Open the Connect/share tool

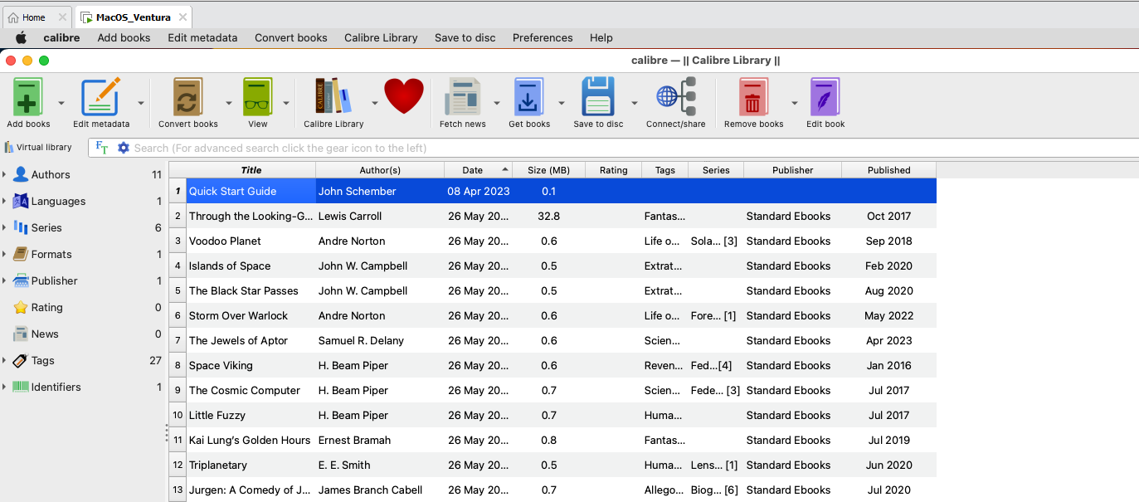(x=675, y=99)
